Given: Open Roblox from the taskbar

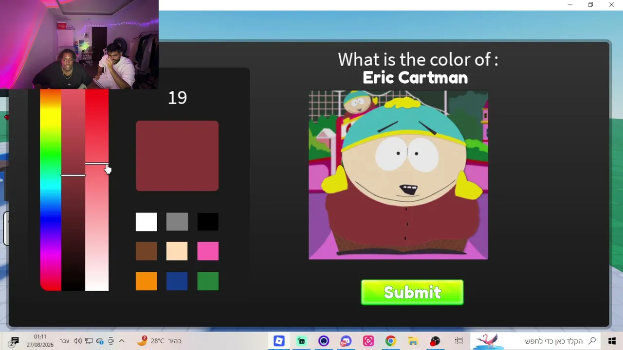Looking at the screenshot, I should [279, 341].
